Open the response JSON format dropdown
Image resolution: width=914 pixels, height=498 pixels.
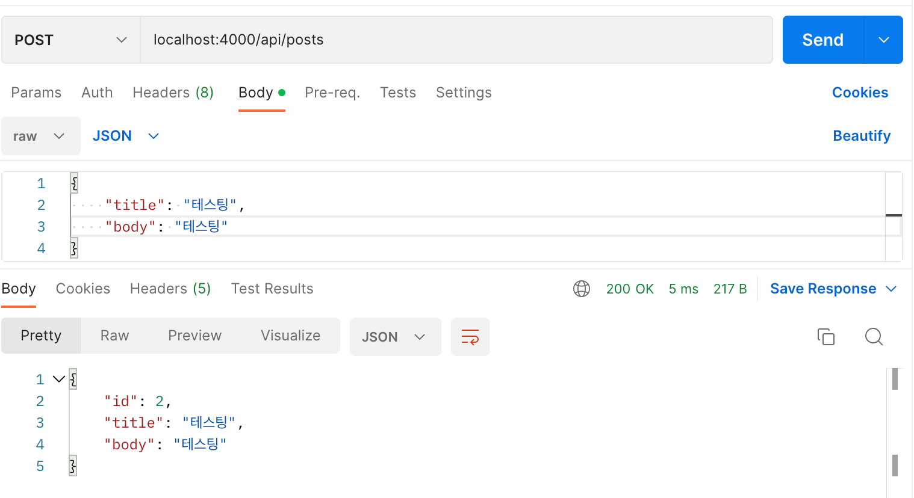click(x=395, y=337)
